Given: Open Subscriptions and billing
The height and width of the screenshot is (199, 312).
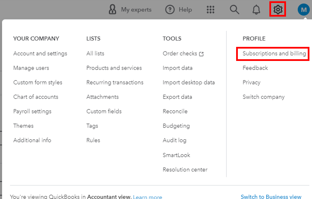Looking at the screenshot, I should coord(274,54).
